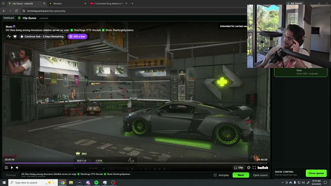Open Spotify from the taskbar
The height and width of the screenshot is (186, 331).
pos(96,183)
